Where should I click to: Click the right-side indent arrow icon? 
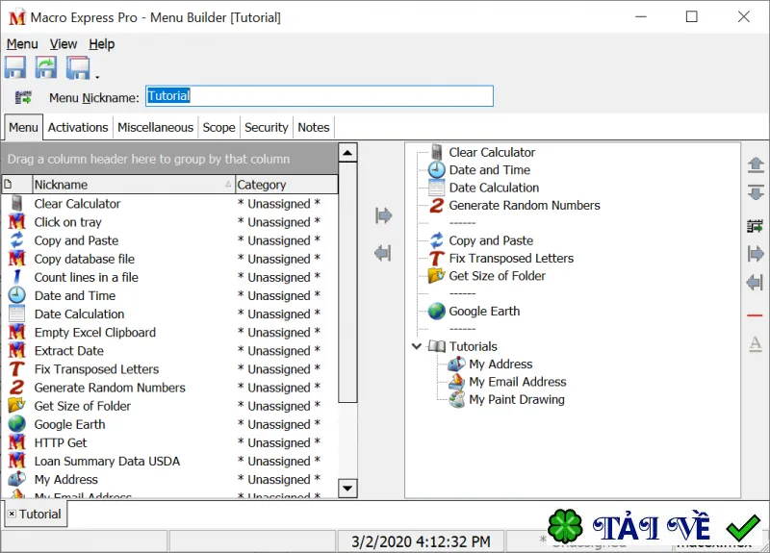756,254
